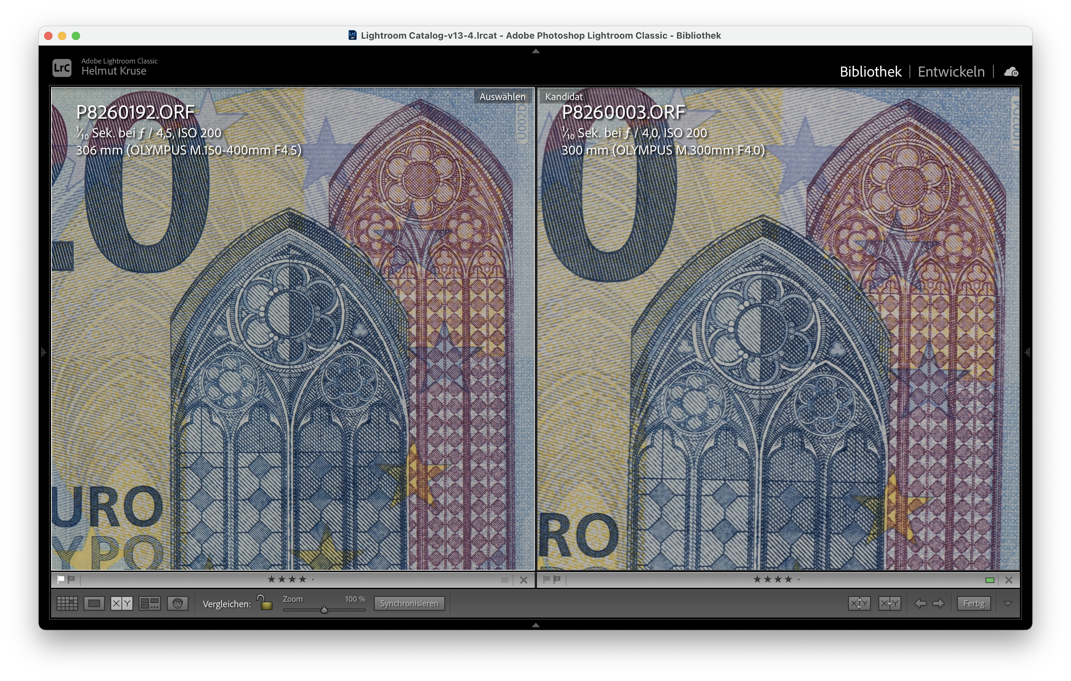Set fifth star dot on candidate photo
The width and height of the screenshot is (1071, 681).
click(x=799, y=580)
